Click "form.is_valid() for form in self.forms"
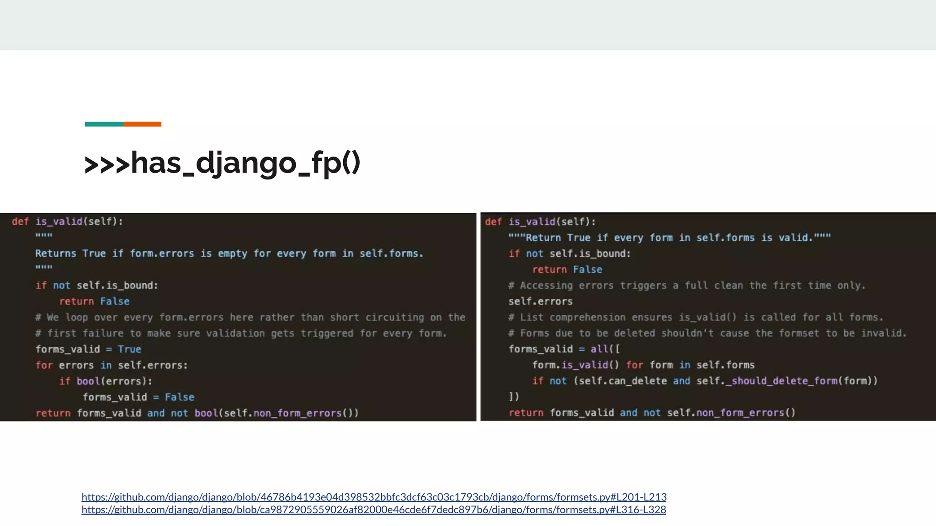936x526 pixels. click(x=643, y=365)
